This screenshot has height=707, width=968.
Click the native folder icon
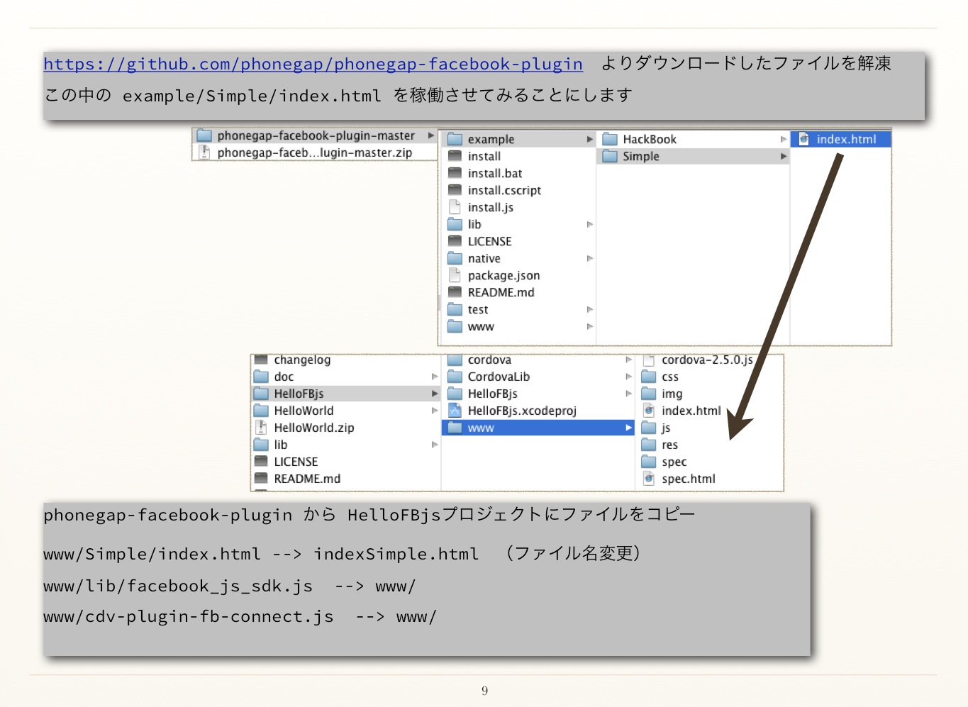[x=455, y=258]
